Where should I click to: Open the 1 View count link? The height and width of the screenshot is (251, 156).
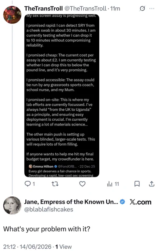click(64, 247)
